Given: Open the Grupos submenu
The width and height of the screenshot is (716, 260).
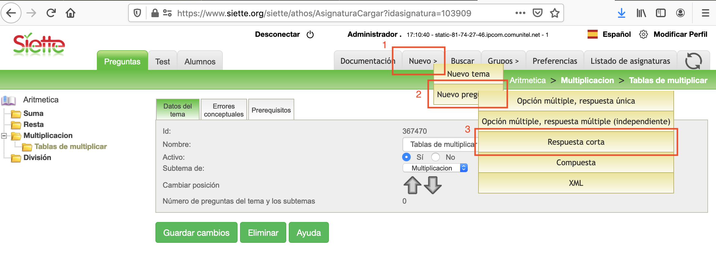Looking at the screenshot, I should (x=503, y=61).
